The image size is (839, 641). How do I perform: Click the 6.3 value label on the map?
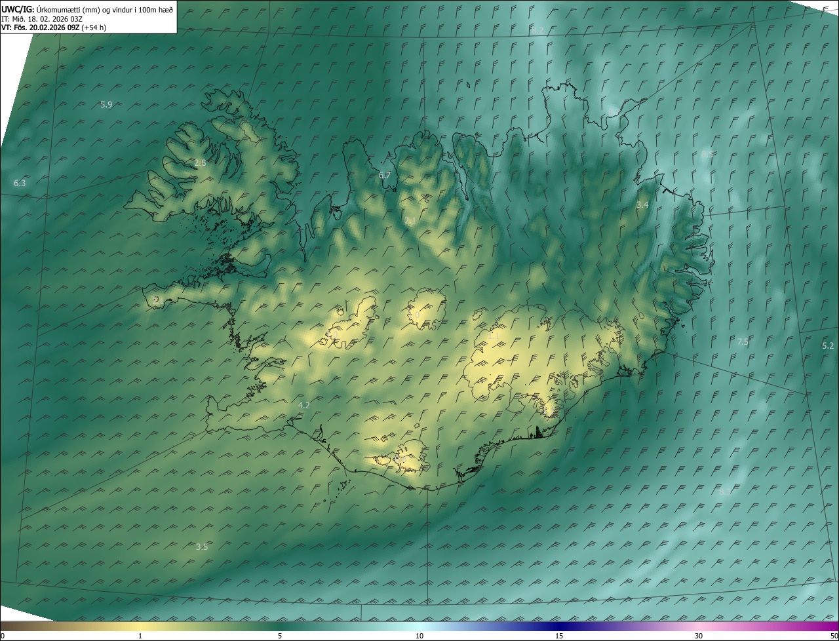[20, 183]
